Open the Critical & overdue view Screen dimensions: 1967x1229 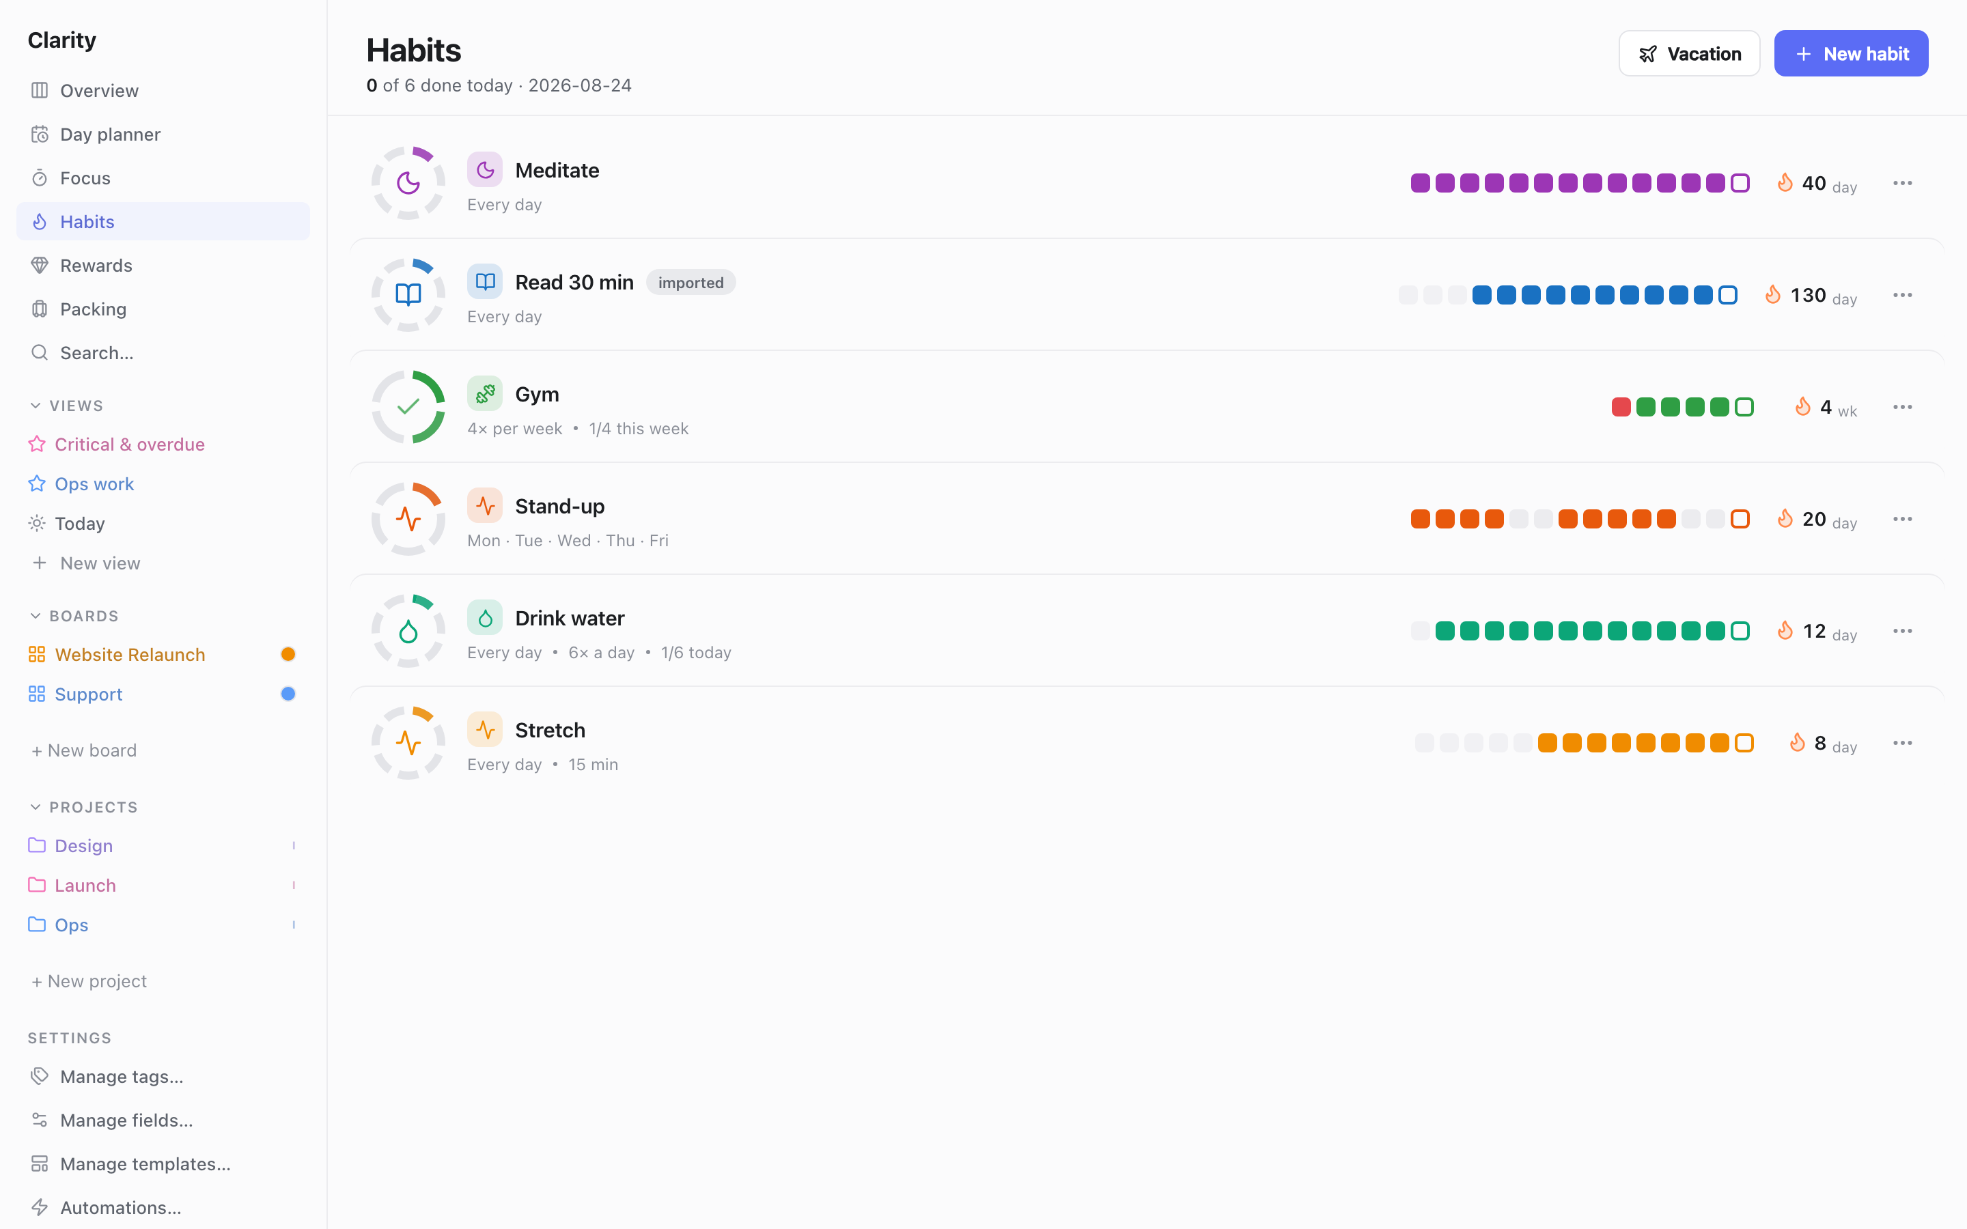click(x=163, y=444)
